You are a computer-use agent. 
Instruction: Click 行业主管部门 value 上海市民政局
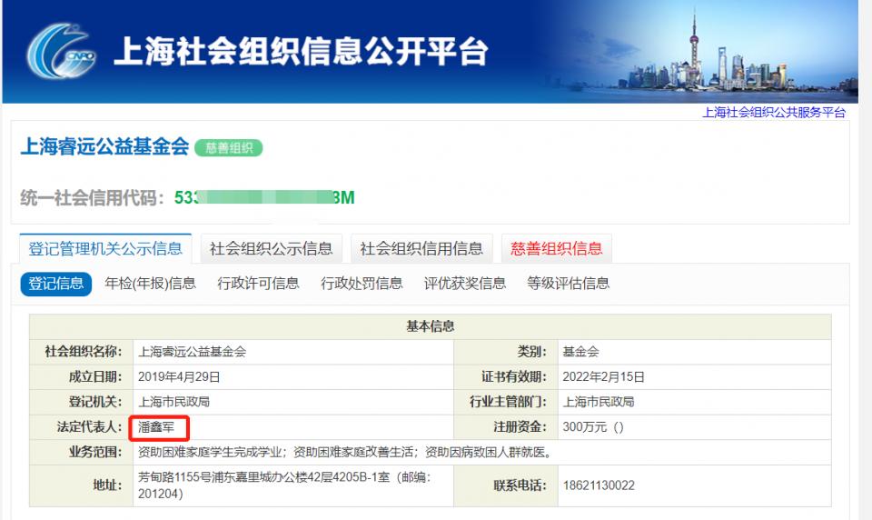[x=599, y=402]
